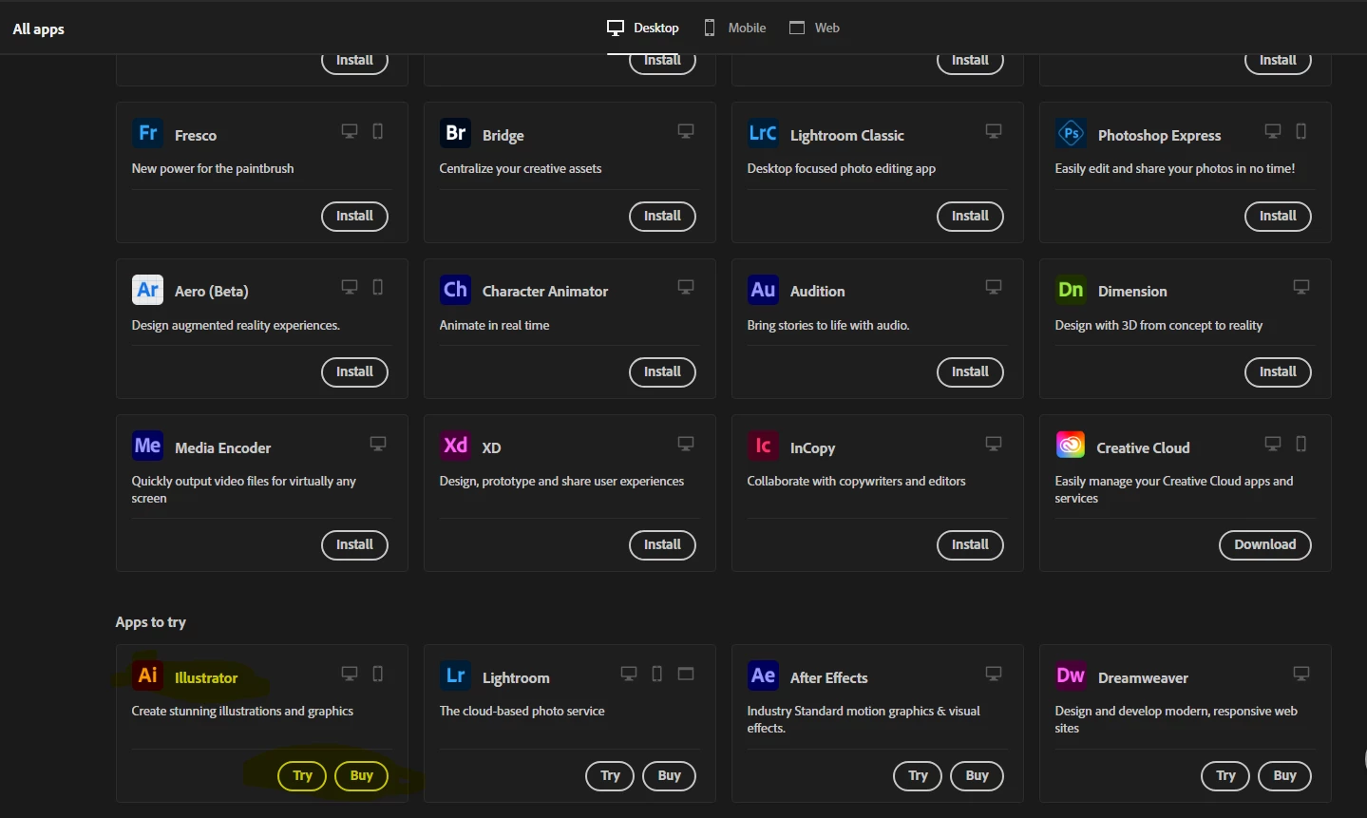1367x818 pixels.
Task: Install Lightroom Classic
Action: [x=971, y=217]
